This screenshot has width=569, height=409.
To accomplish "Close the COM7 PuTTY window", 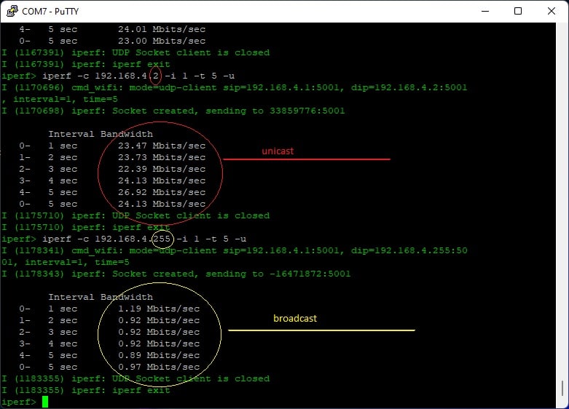I will (552, 11).
